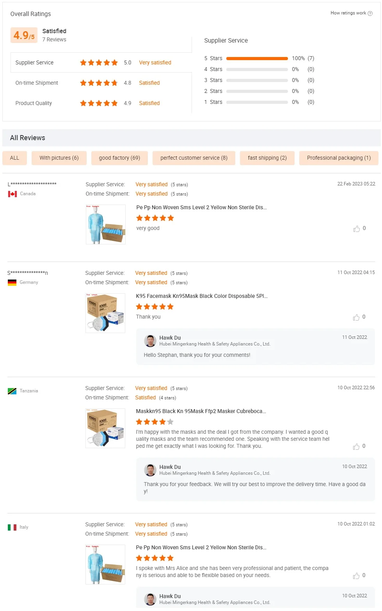Click the Canada flag icon
The image size is (382, 611).
point(12,194)
